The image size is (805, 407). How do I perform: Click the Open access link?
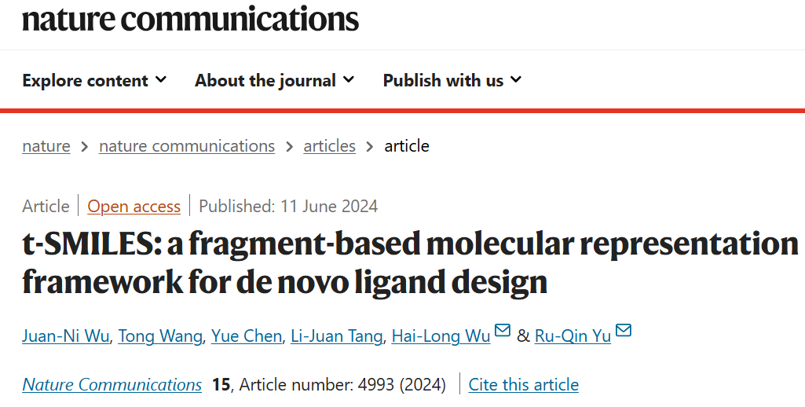point(134,207)
